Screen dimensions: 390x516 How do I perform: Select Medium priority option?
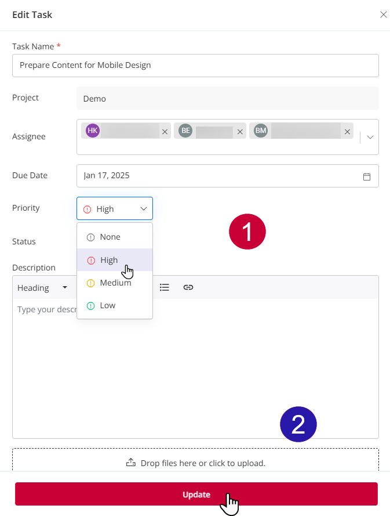tap(115, 283)
